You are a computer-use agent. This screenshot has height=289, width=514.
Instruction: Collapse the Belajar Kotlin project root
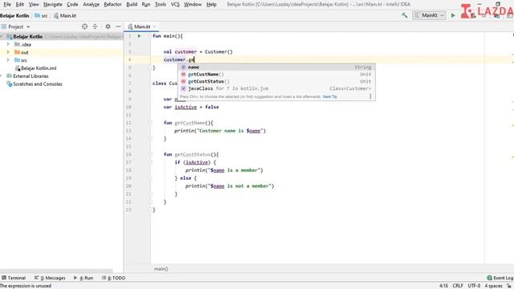(x=2, y=36)
